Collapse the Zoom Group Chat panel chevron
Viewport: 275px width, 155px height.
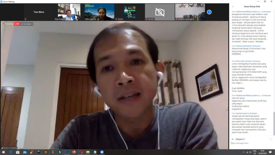coord(233,7)
